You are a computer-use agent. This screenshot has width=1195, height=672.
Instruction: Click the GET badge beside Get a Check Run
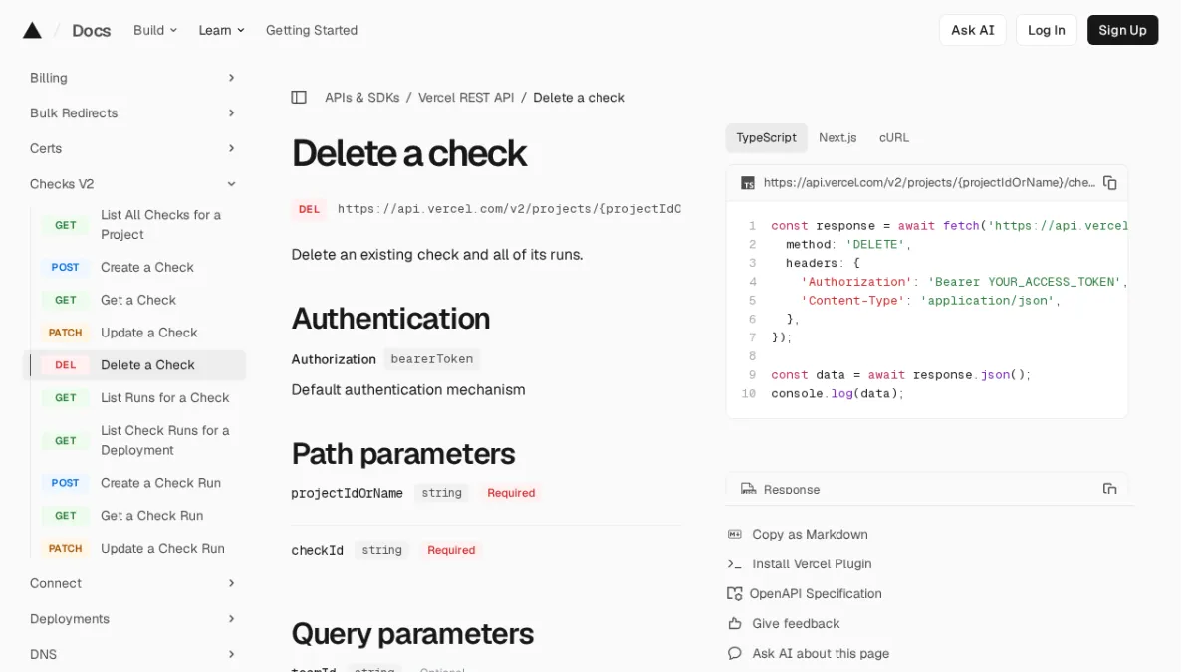point(66,516)
